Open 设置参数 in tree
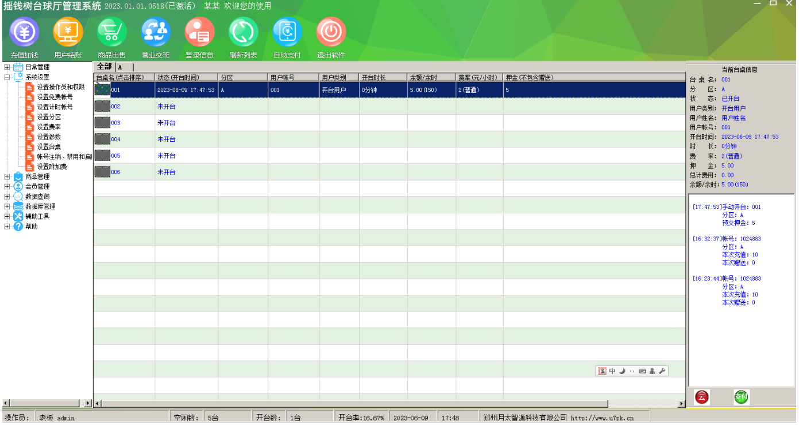The image size is (799, 425). 49,137
